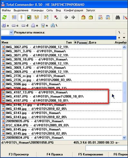Switch to network drive n
Image resolution: width=128 pixels, height=158 pixels.
tap(44, 25)
